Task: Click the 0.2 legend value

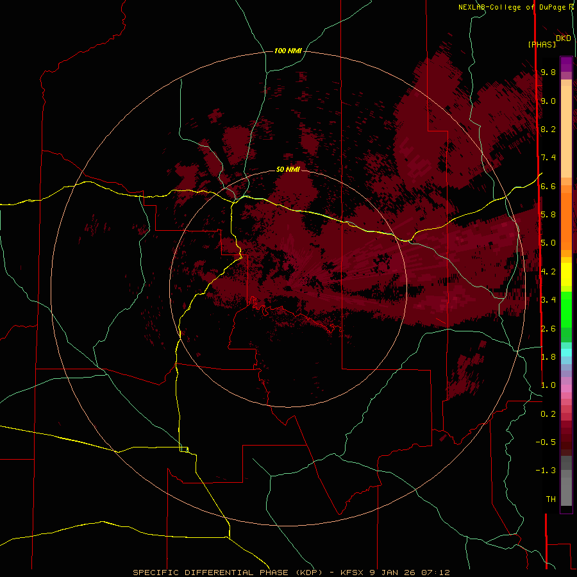Action: 548,414
